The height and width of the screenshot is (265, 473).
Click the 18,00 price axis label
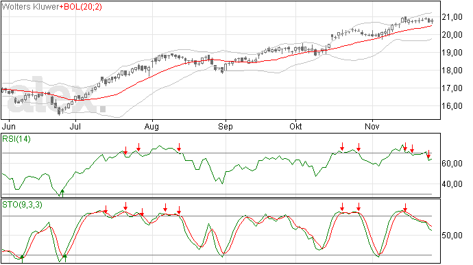point(452,71)
